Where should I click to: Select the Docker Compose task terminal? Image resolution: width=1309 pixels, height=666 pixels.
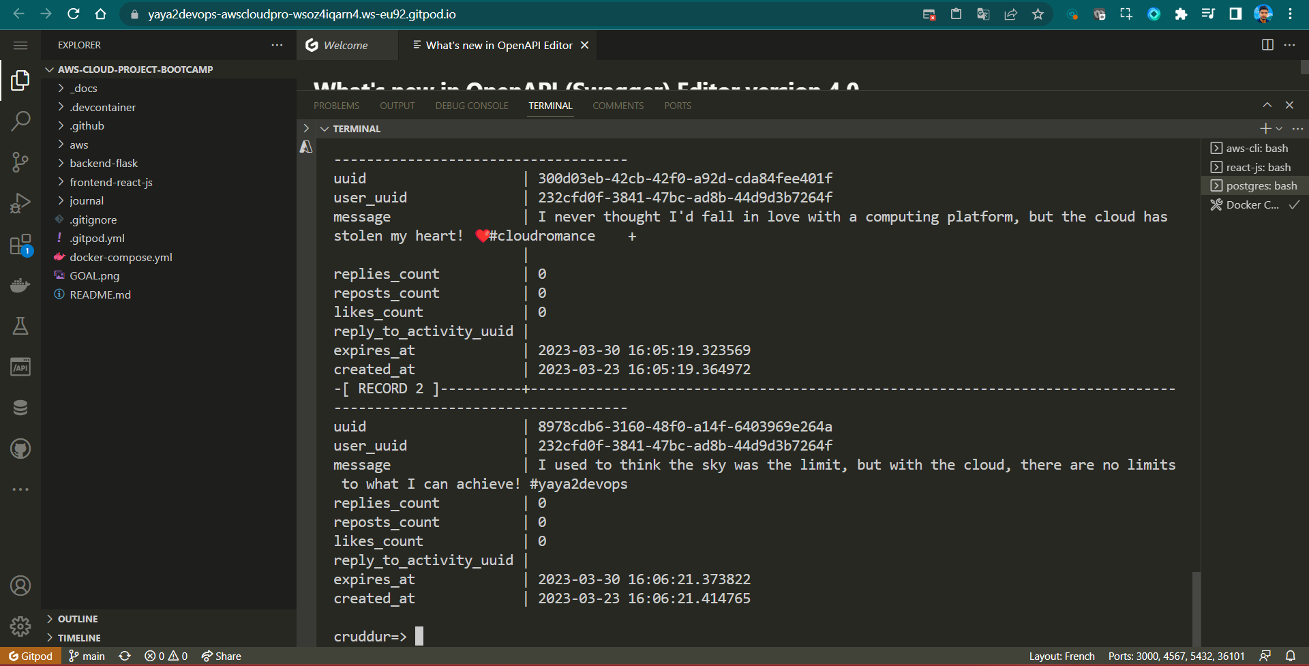[x=1254, y=205]
